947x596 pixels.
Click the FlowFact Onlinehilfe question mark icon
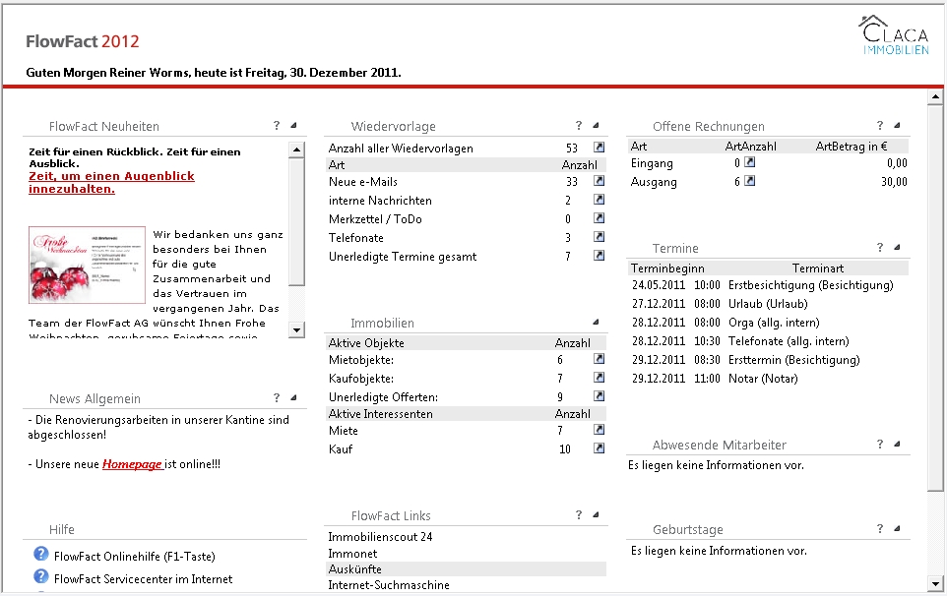click(41, 554)
